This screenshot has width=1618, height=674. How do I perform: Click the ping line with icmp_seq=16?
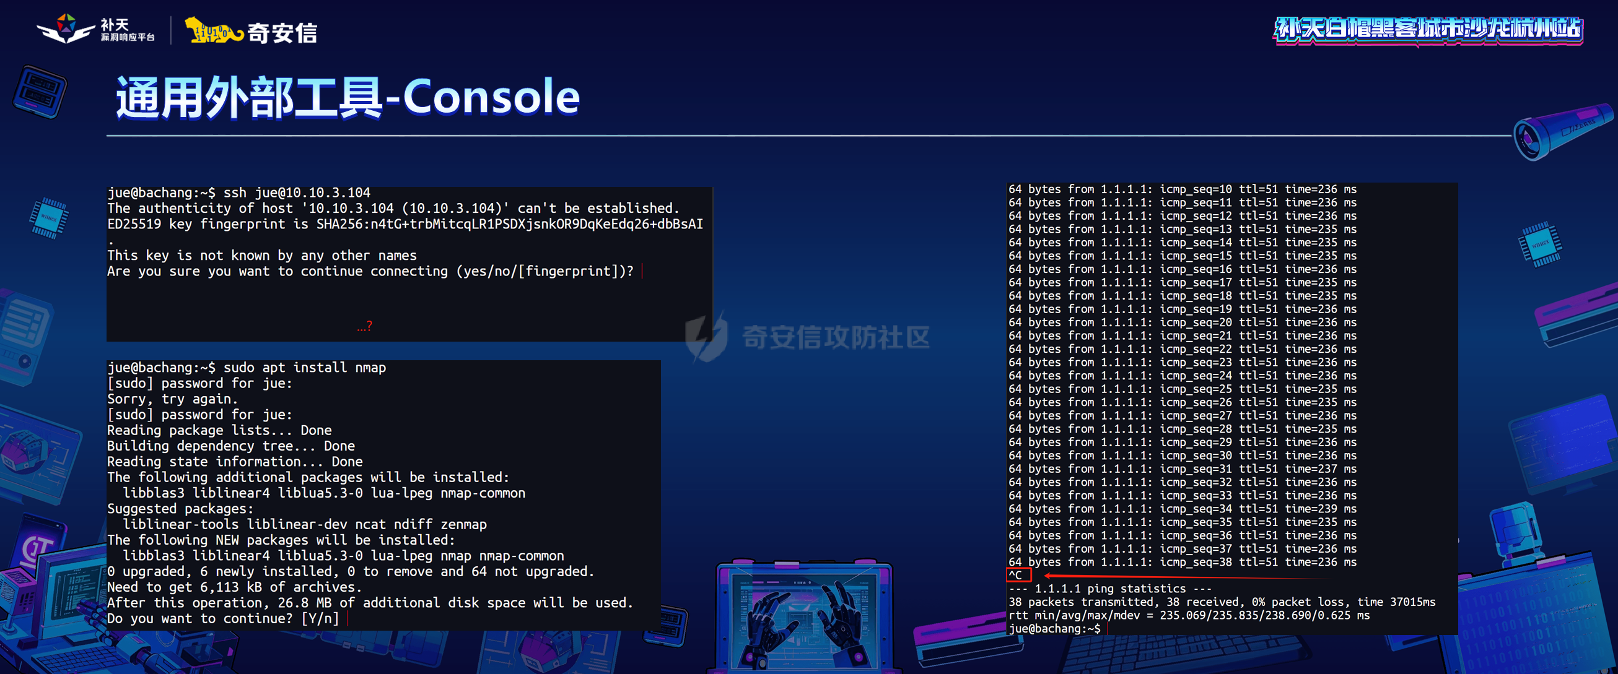click(x=1183, y=269)
